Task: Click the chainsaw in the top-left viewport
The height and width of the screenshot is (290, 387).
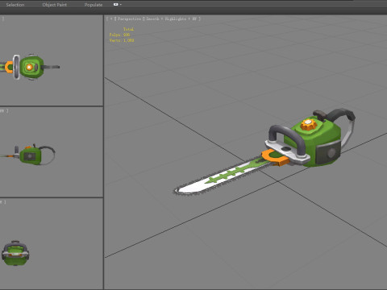Action: (x=30, y=67)
